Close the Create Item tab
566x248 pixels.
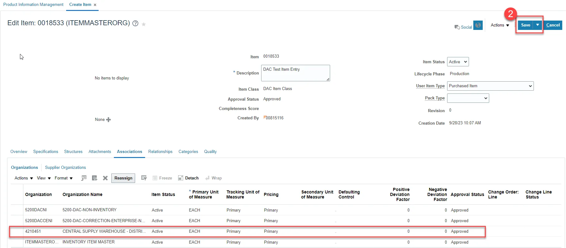click(x=95, y=5)
